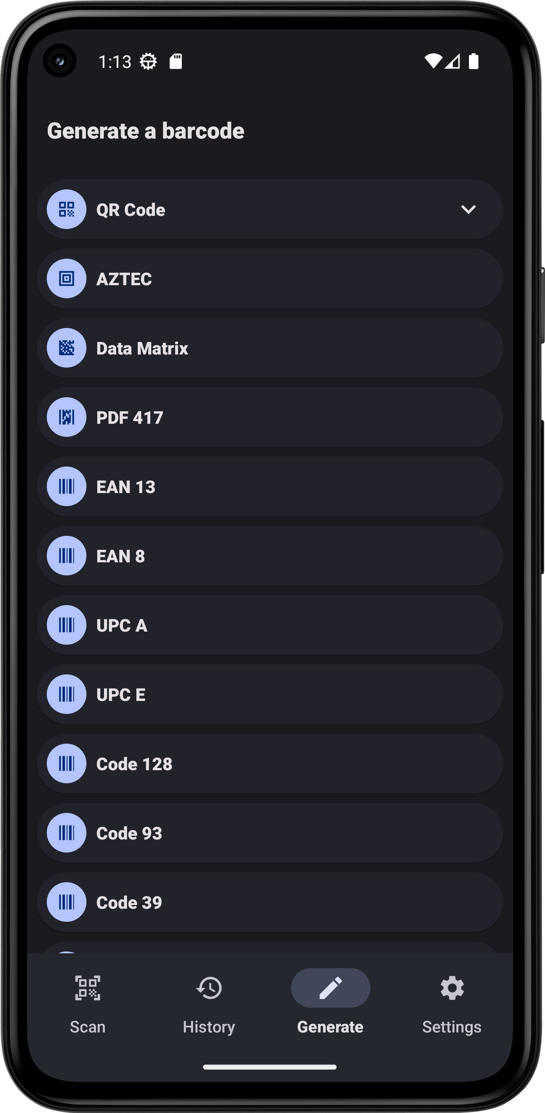Tap the PDF 417 icon
Screen dimensions: 545x1113
coord(67,417)
